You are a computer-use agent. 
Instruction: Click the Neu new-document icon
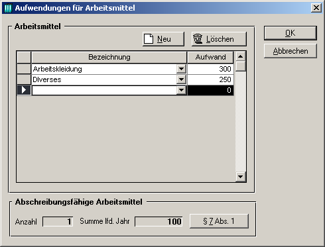point(149,39)
